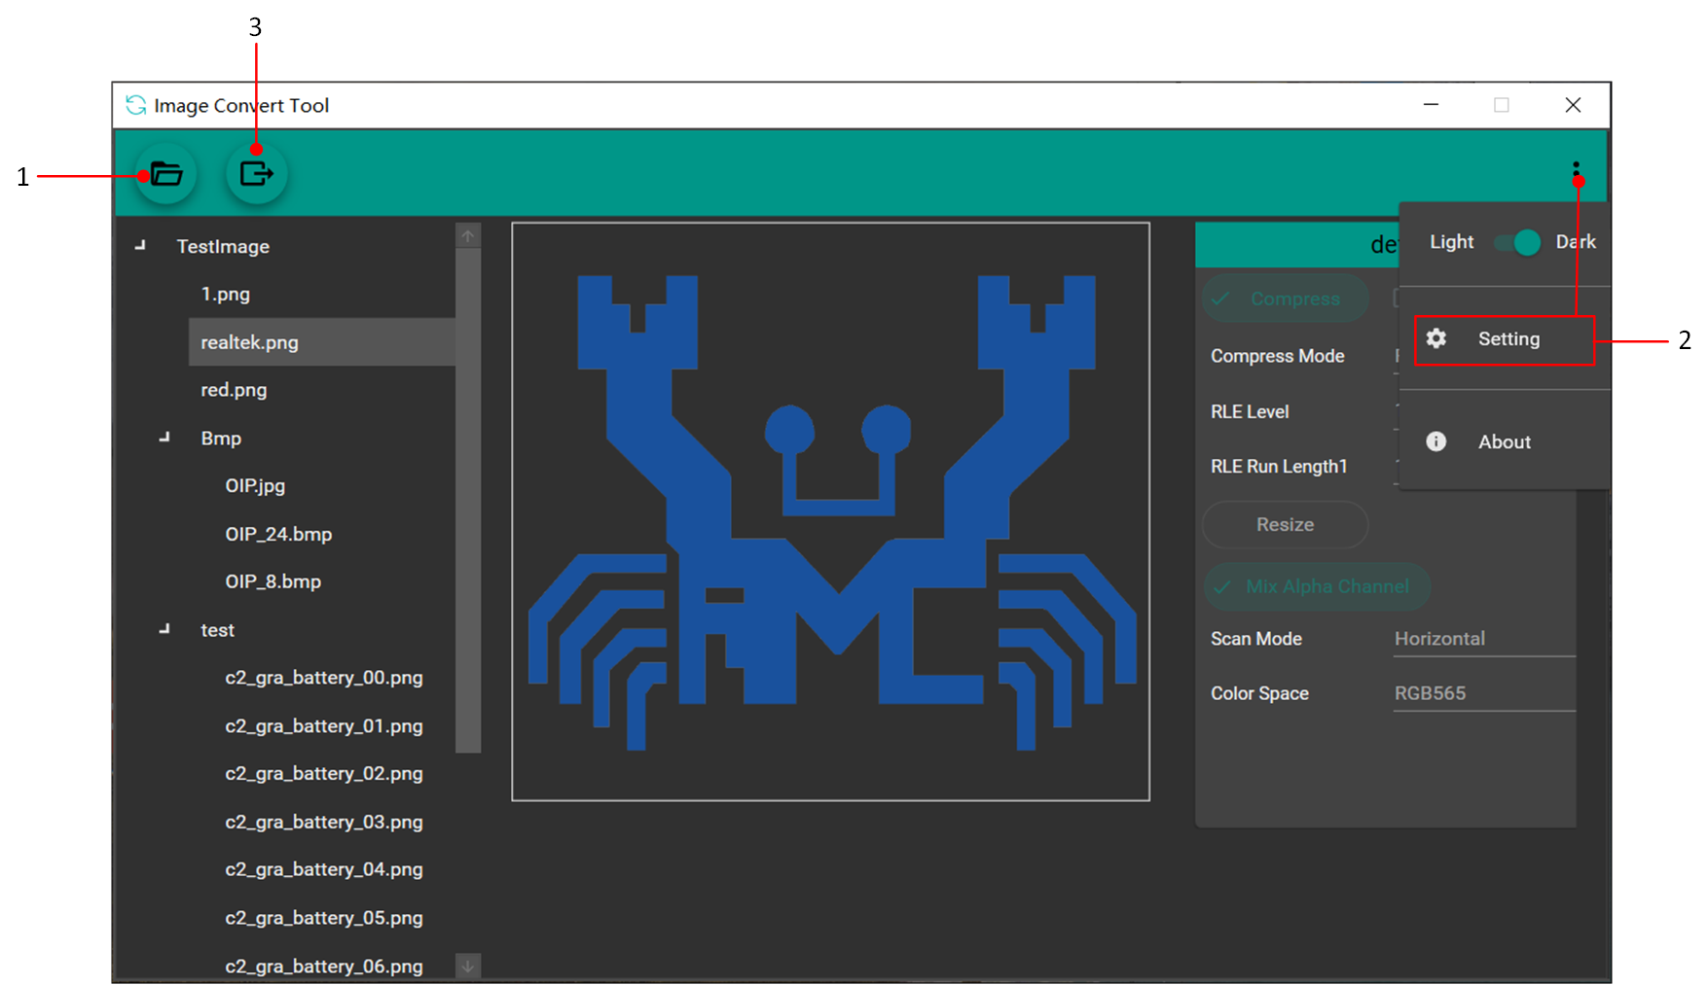Viewport: 1708px width, 985px height.
Task: Click the gear icon beside Setting
Action: pos(1436,338)
